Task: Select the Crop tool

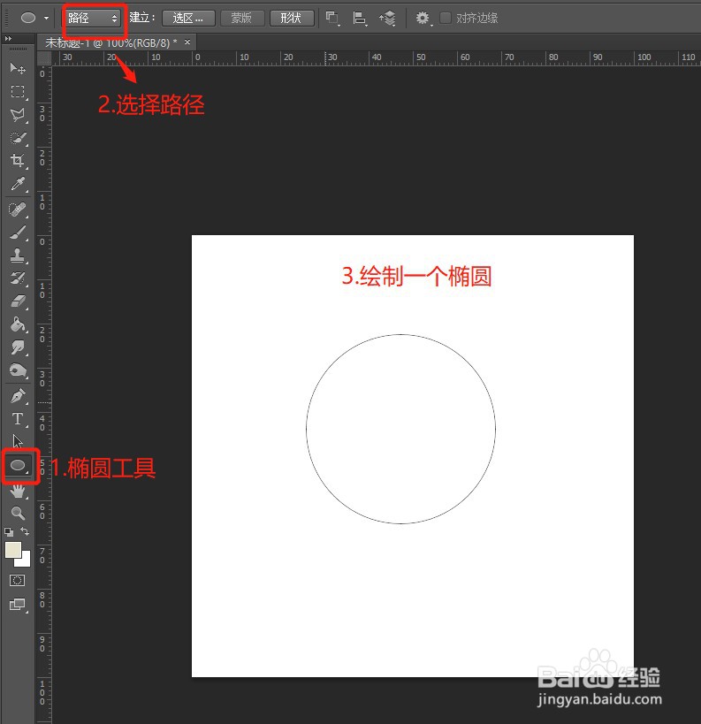Action: [18, 160]
